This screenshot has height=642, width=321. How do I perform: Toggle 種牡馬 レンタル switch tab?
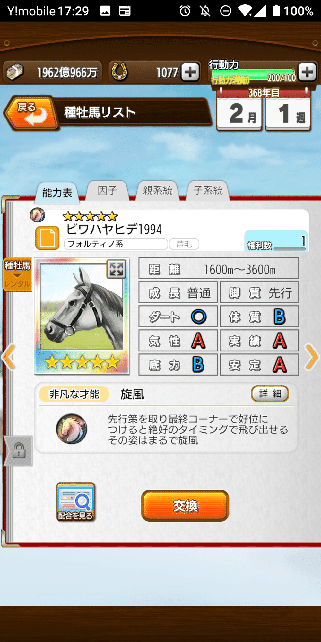click(18, 274)
